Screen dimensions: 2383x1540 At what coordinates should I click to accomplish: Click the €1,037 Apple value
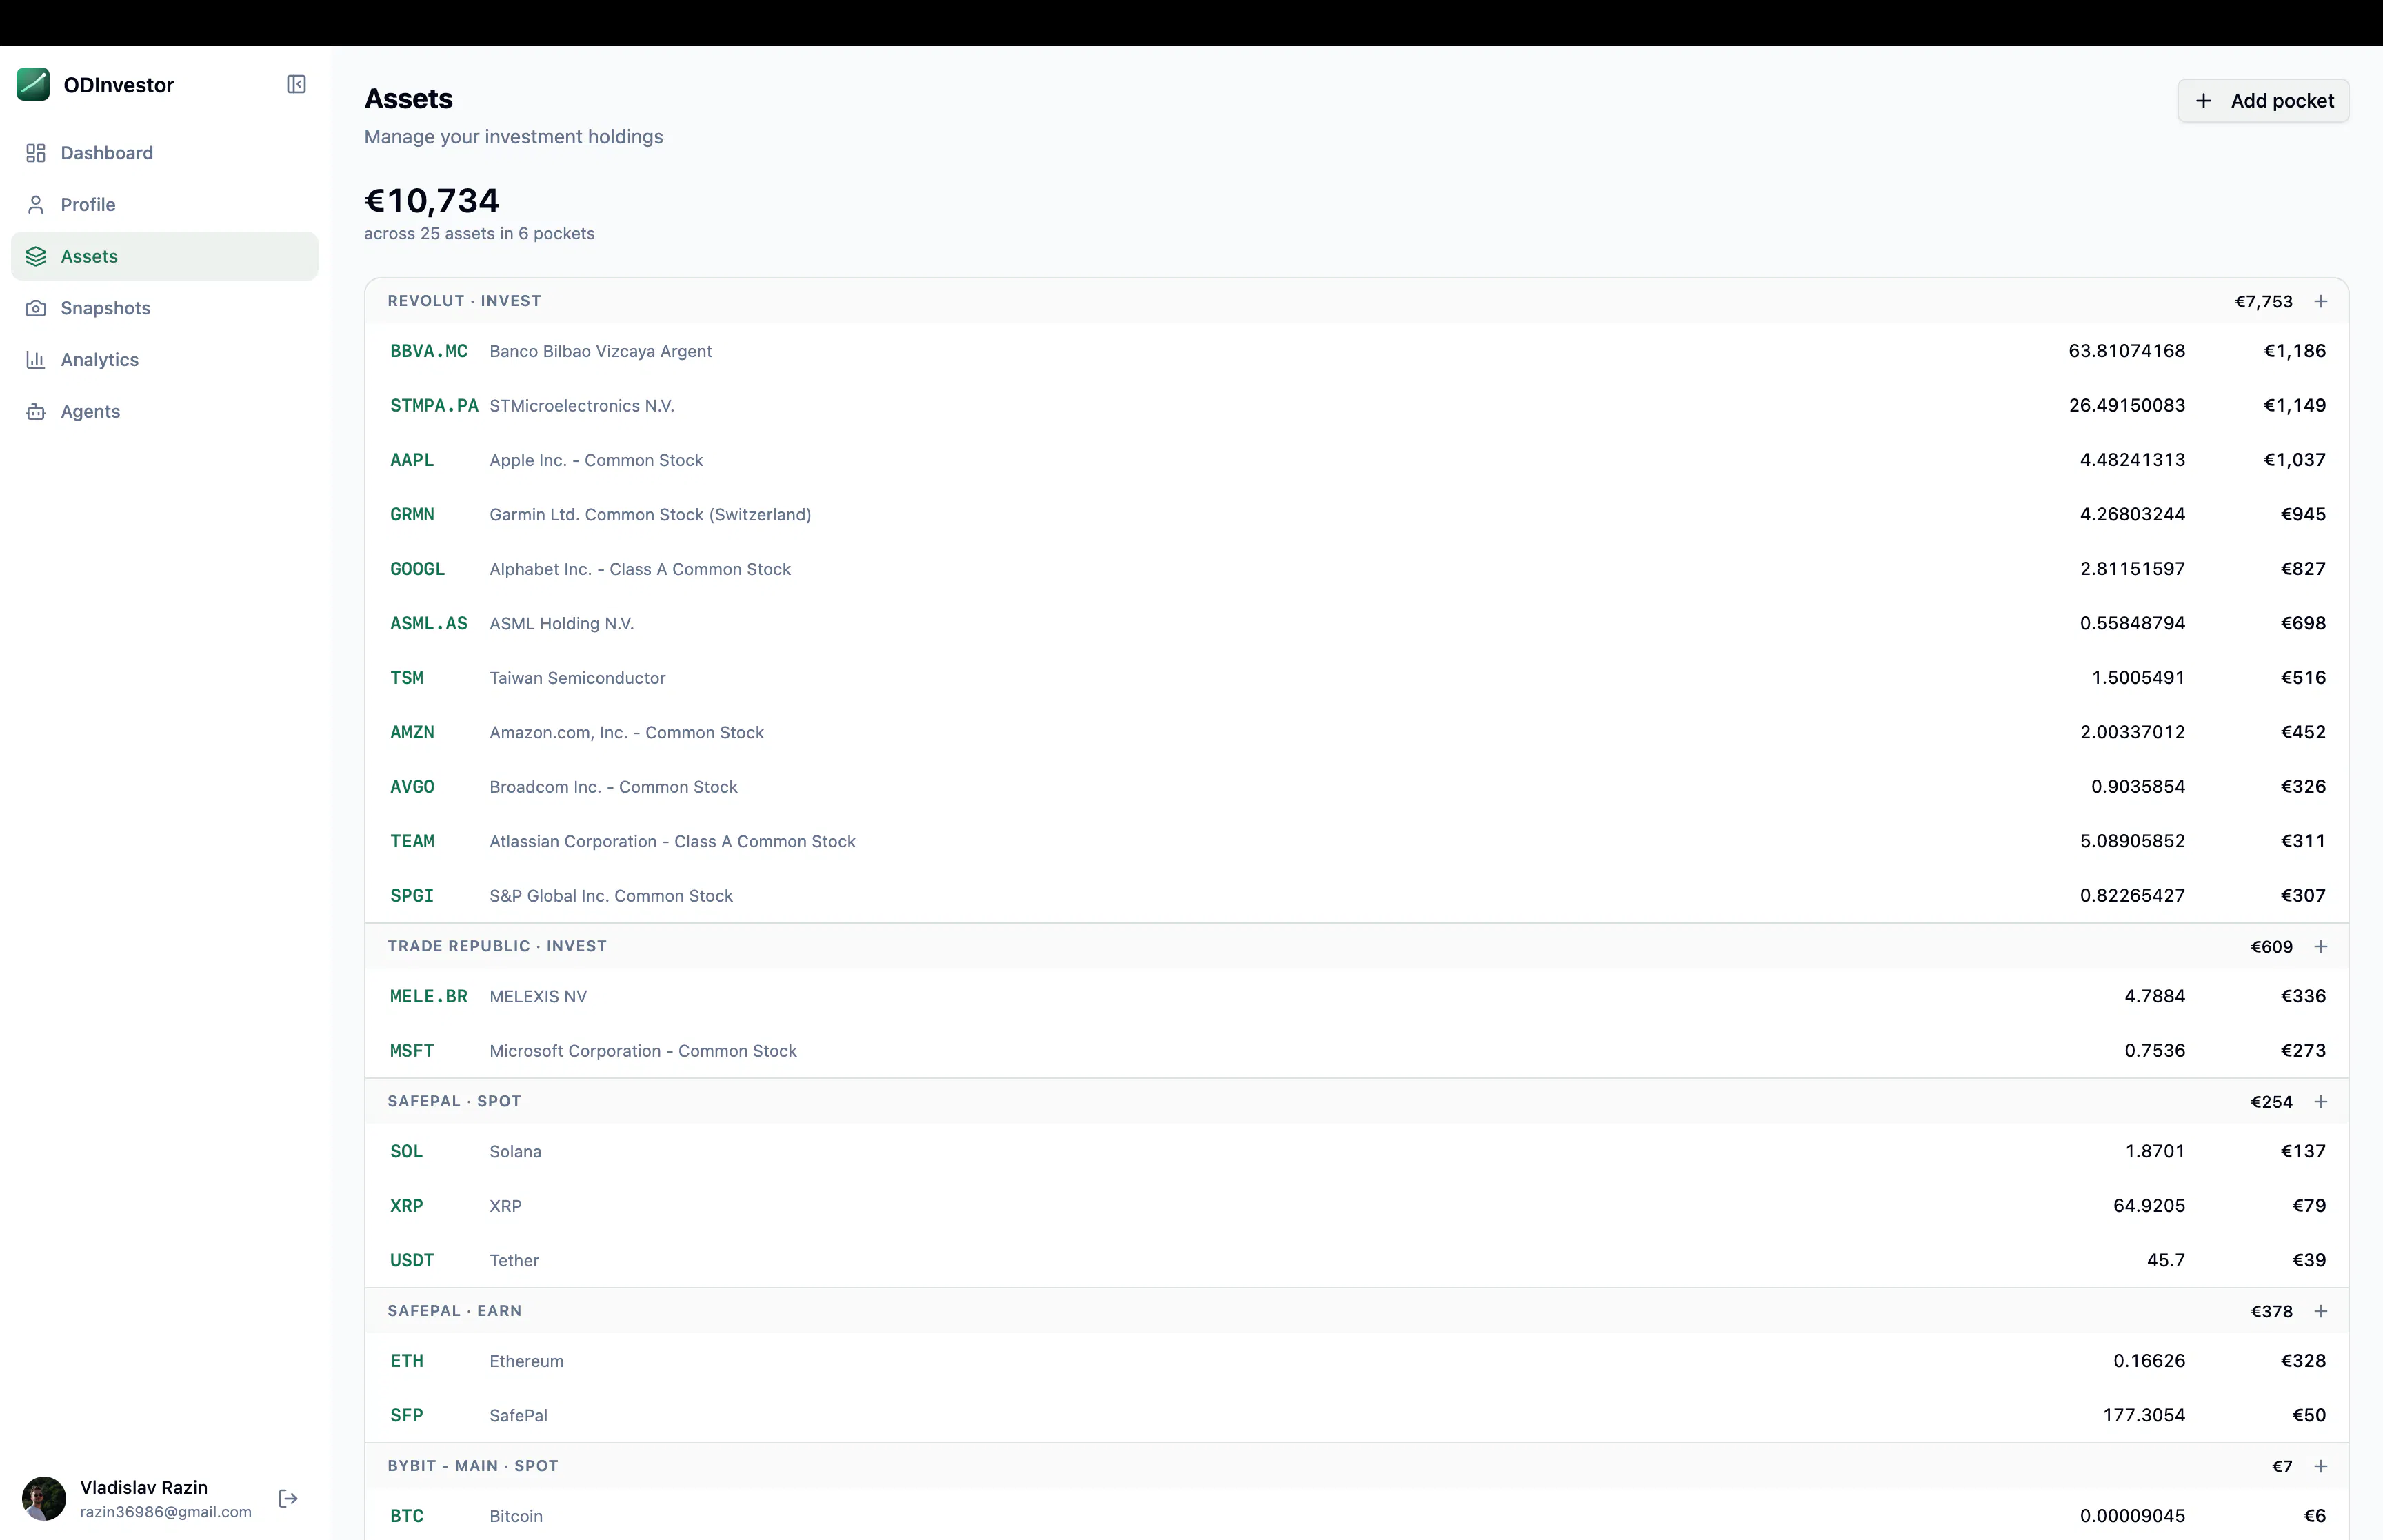click(x=2294, y=460)
